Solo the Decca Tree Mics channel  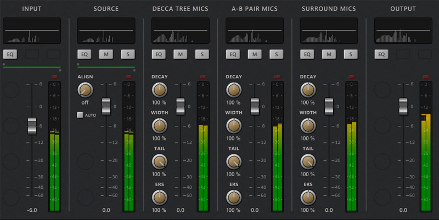point(202,54)
